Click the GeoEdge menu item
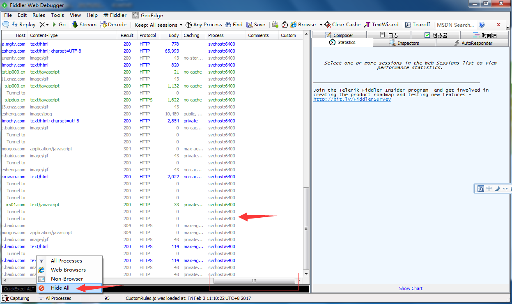This screenshot has height=304, width=512. click(147, 15)
